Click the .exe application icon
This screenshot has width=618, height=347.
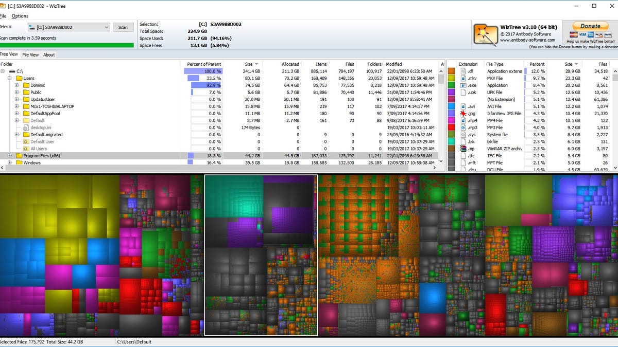click(x=464, y=85)
